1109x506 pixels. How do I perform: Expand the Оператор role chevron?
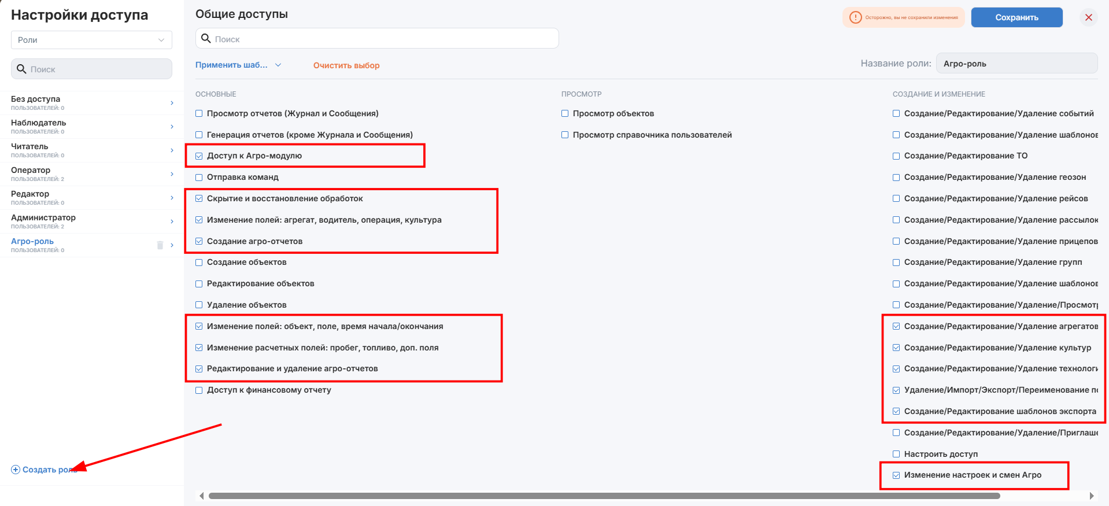tap(172, 174)
